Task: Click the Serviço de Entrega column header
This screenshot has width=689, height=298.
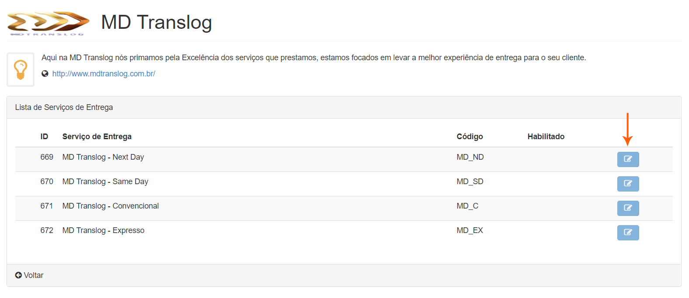Action: tap(97, 137)
